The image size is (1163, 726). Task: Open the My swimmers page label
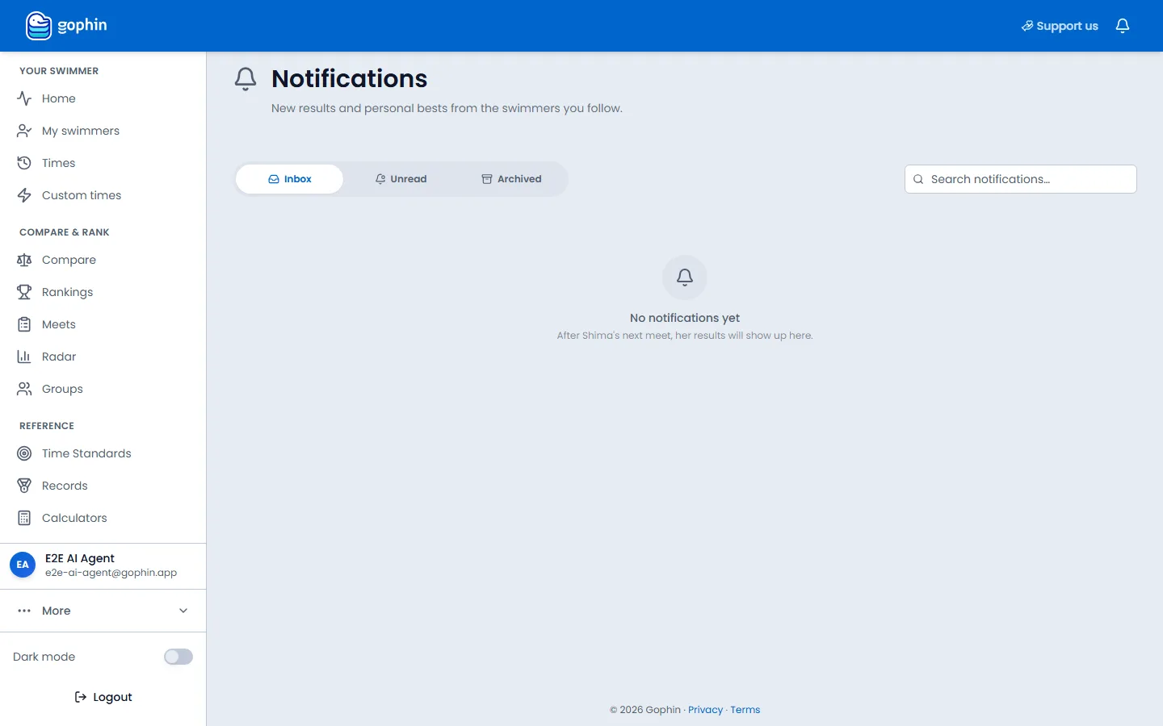(81, 131)
